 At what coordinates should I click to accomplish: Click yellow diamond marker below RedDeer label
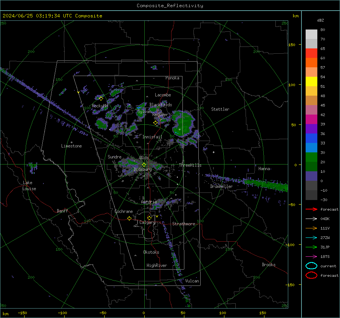(155, 123)
